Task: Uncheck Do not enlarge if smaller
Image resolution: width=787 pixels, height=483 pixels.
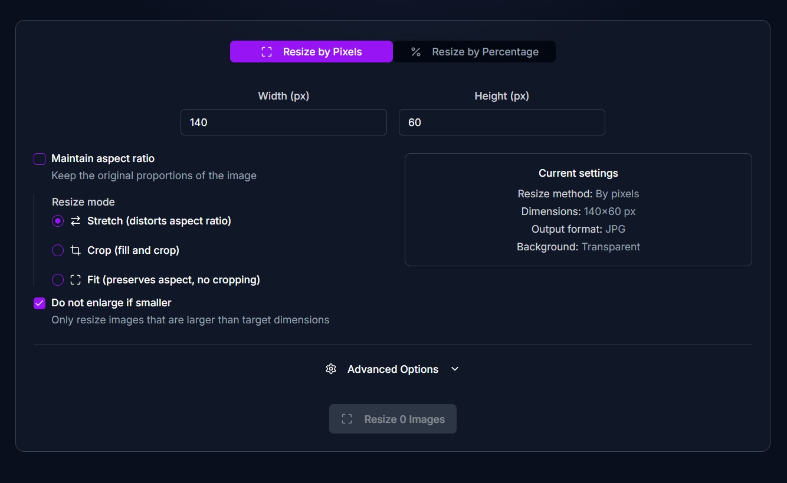Action: [x=40, y=303]
